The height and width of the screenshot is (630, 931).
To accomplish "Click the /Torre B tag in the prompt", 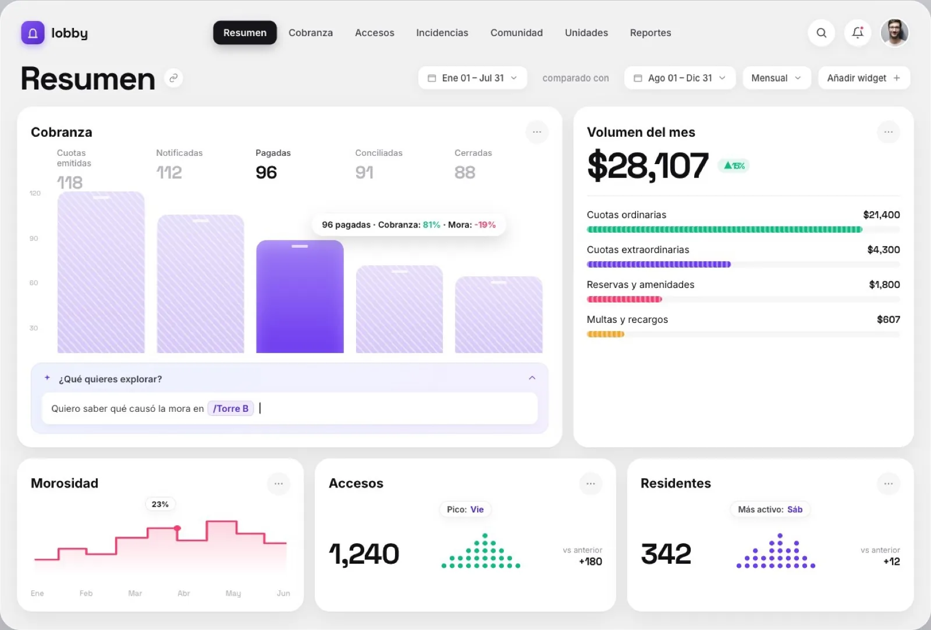I will (230, 408).
